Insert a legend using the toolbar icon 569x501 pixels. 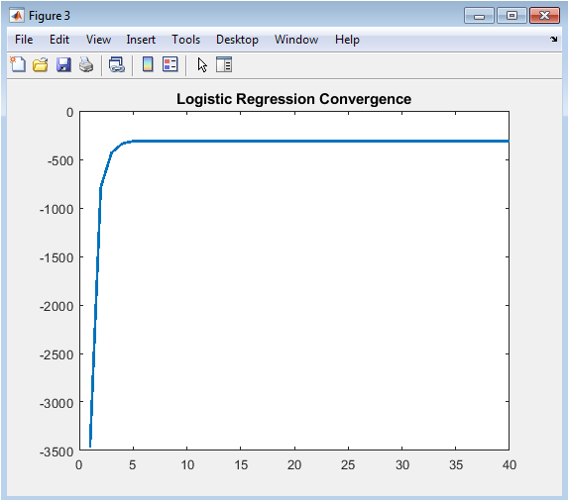click(x=171, y=64)
